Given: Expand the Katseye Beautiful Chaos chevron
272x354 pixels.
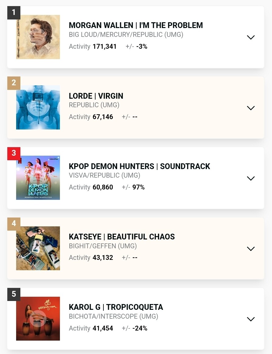Looking at the screenshot, I should (251, 249).
